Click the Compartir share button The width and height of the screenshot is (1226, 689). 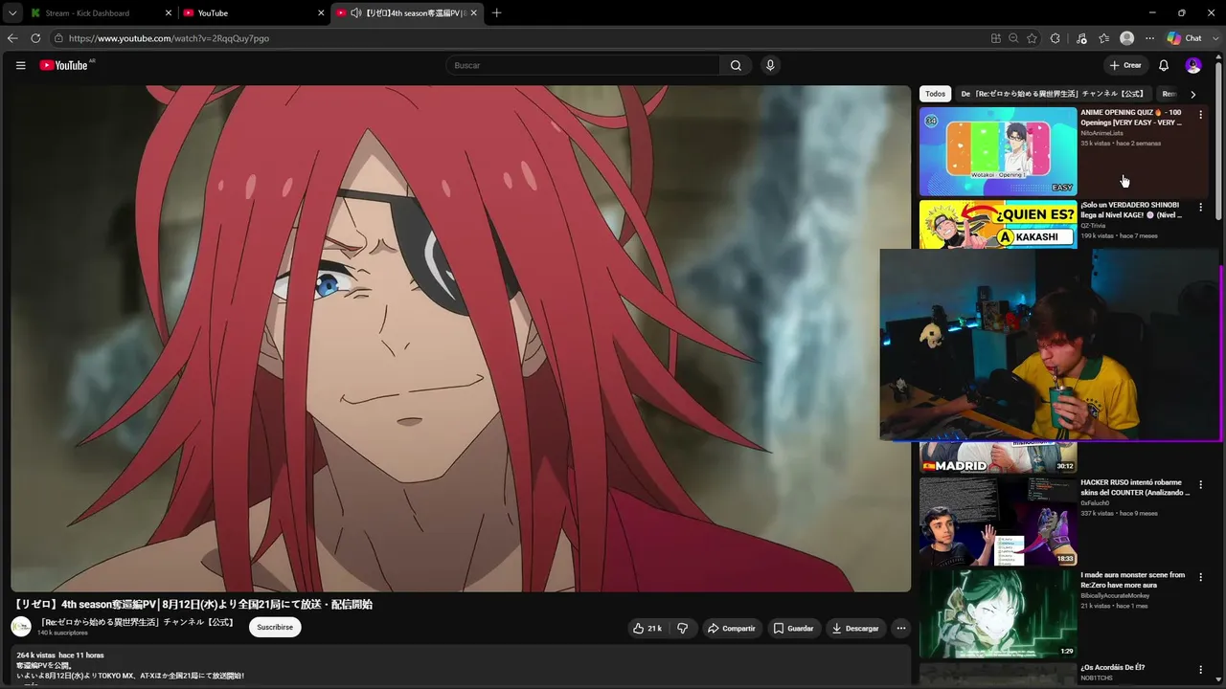click(x=731, y=628)
